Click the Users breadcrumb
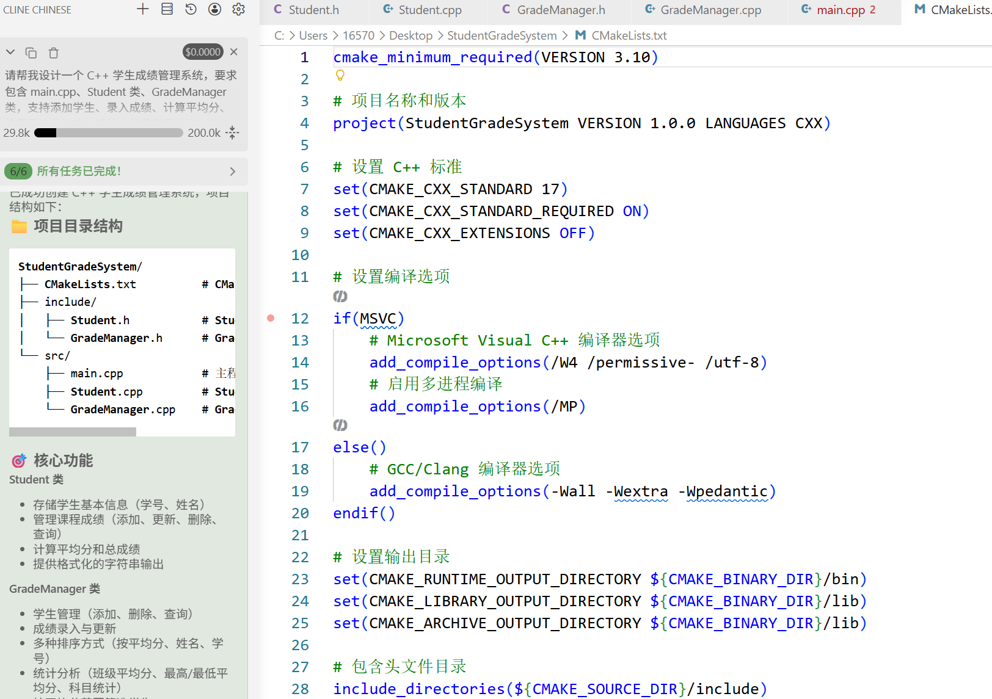Screen dimensions: 992x699 (313, 35)
